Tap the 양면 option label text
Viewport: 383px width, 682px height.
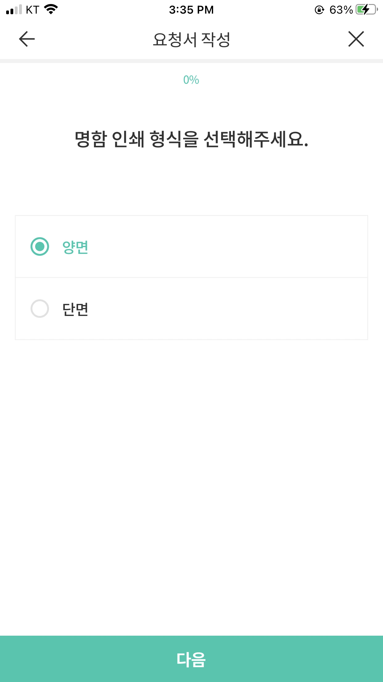[x=75, y=247]
